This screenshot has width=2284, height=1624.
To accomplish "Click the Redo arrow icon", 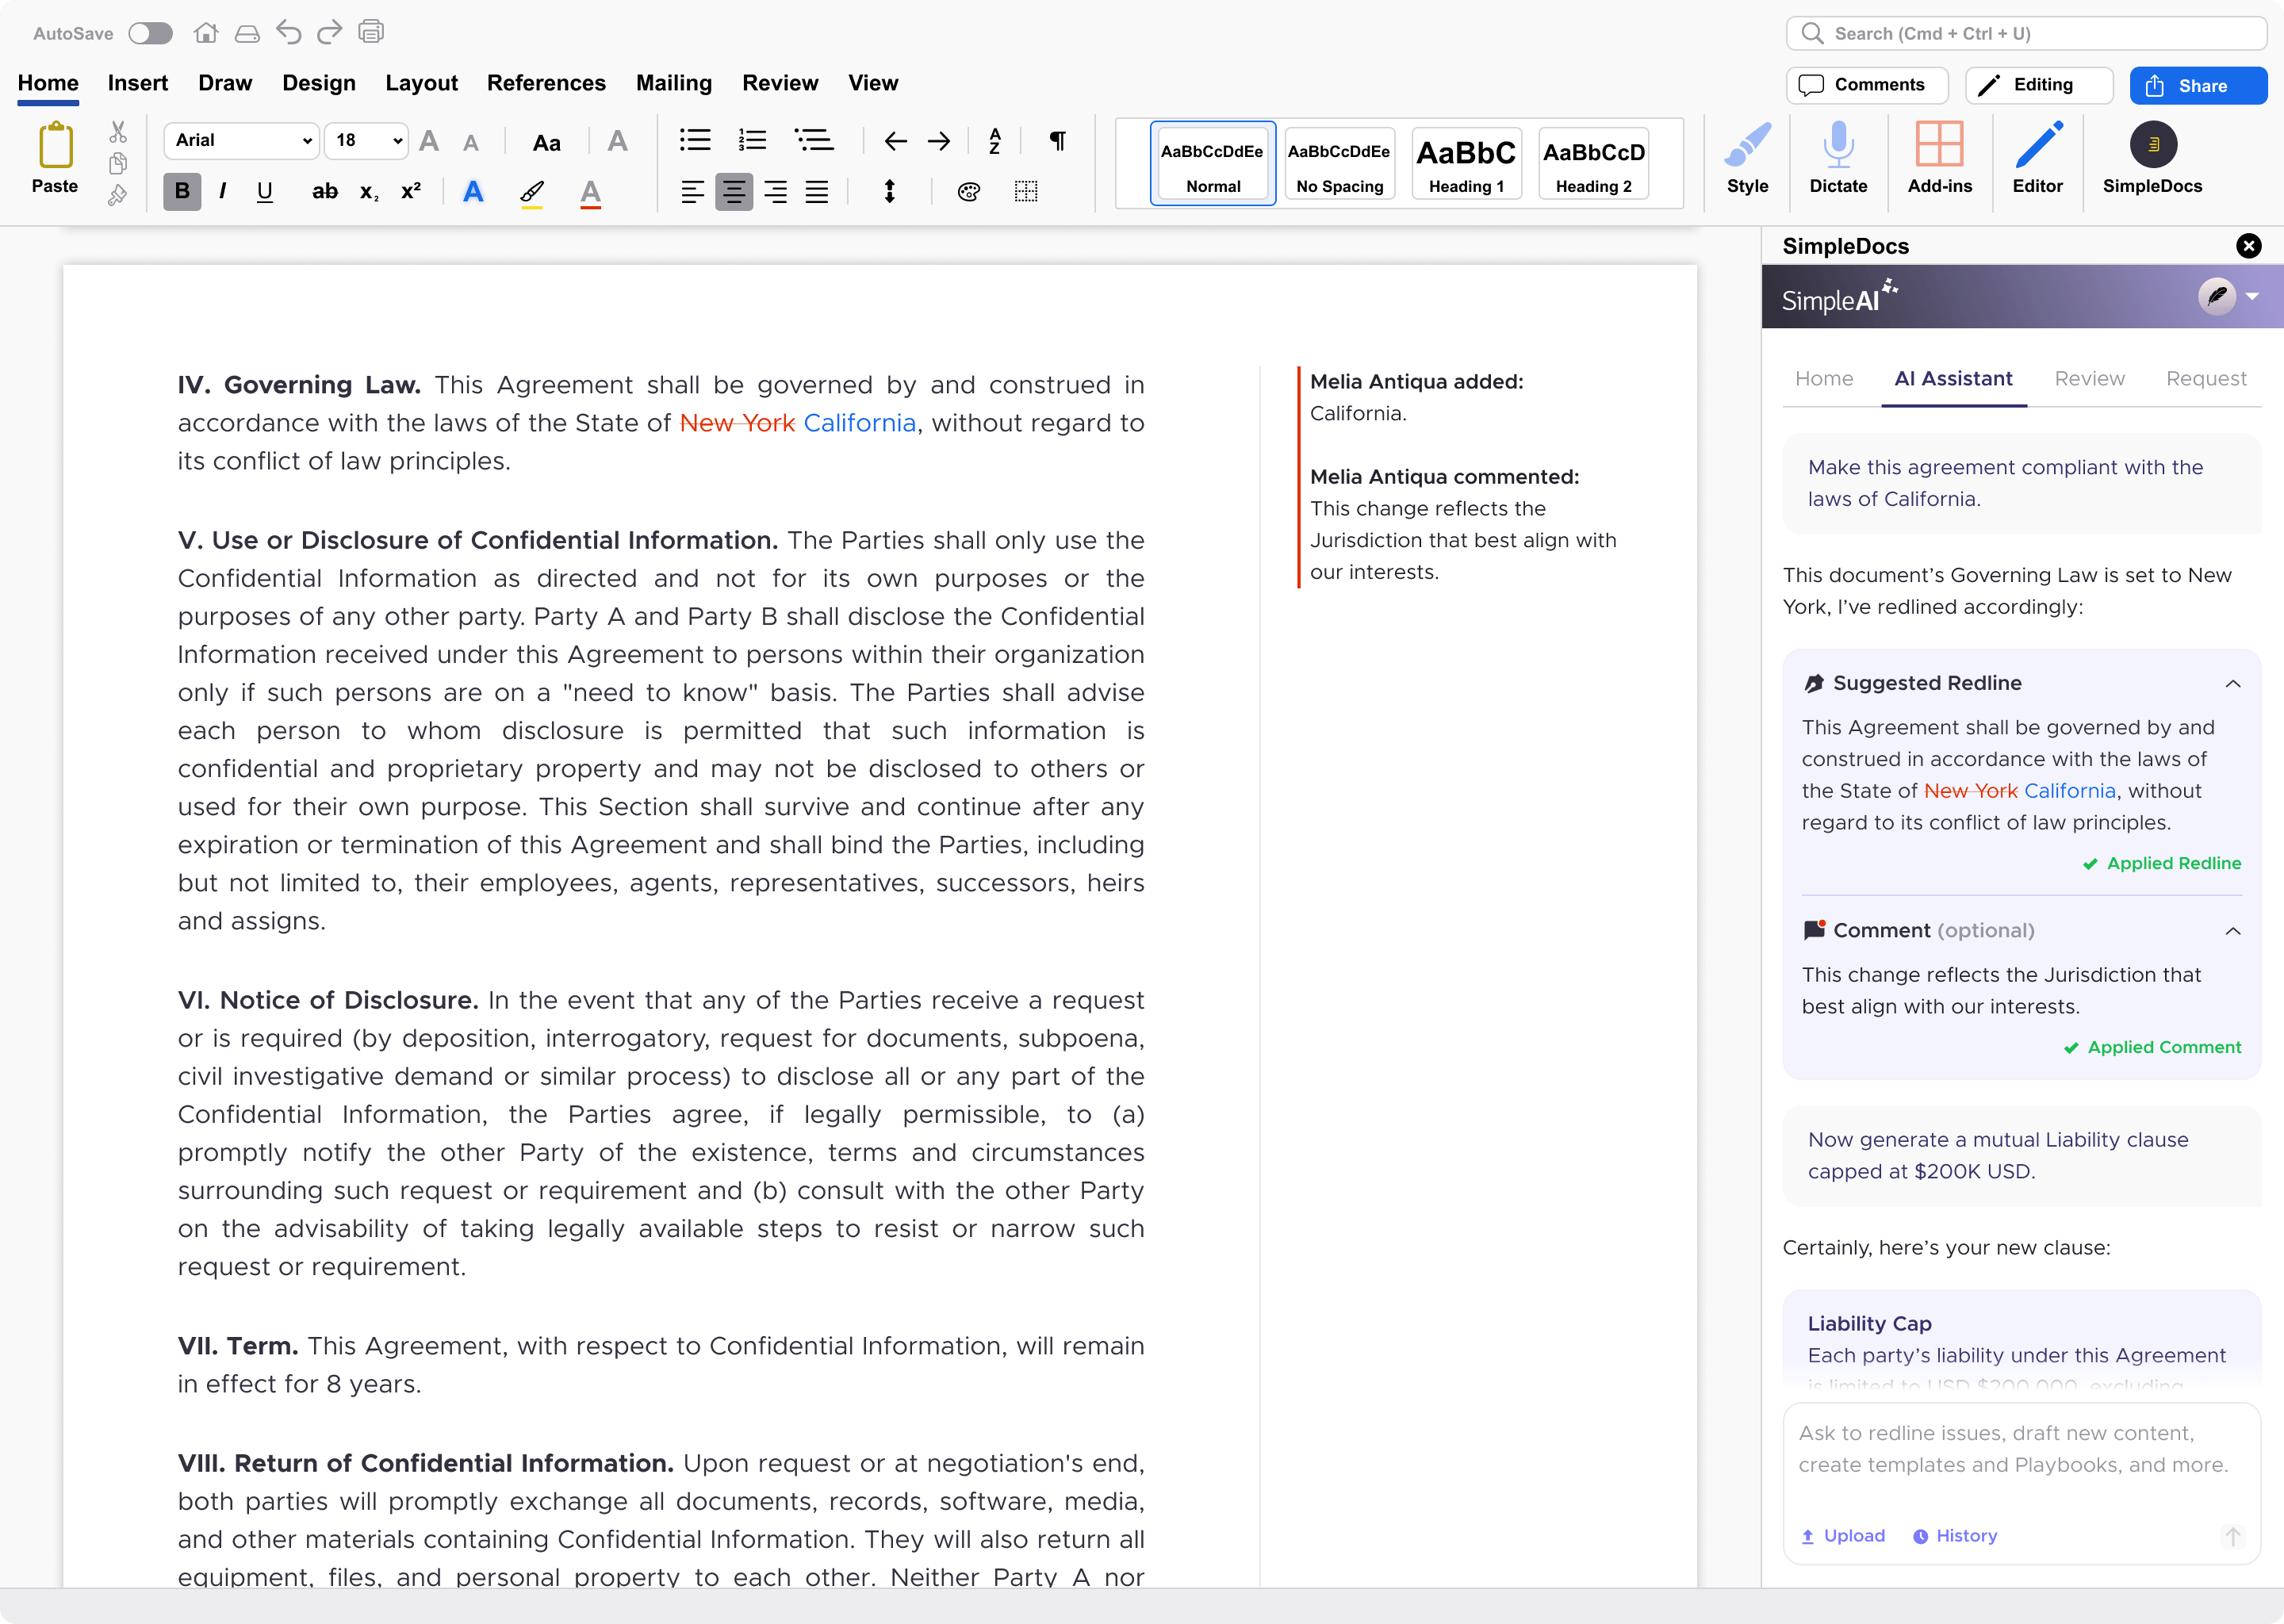I will coord(329,33).
